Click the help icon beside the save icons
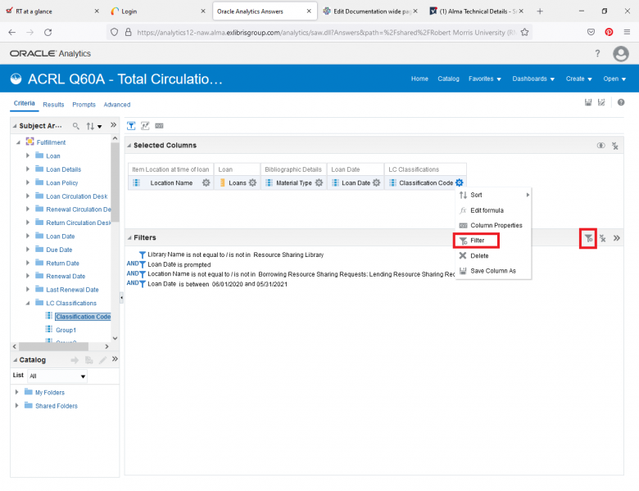The width and height of the screenshot is (639, 491). (621, 102)
